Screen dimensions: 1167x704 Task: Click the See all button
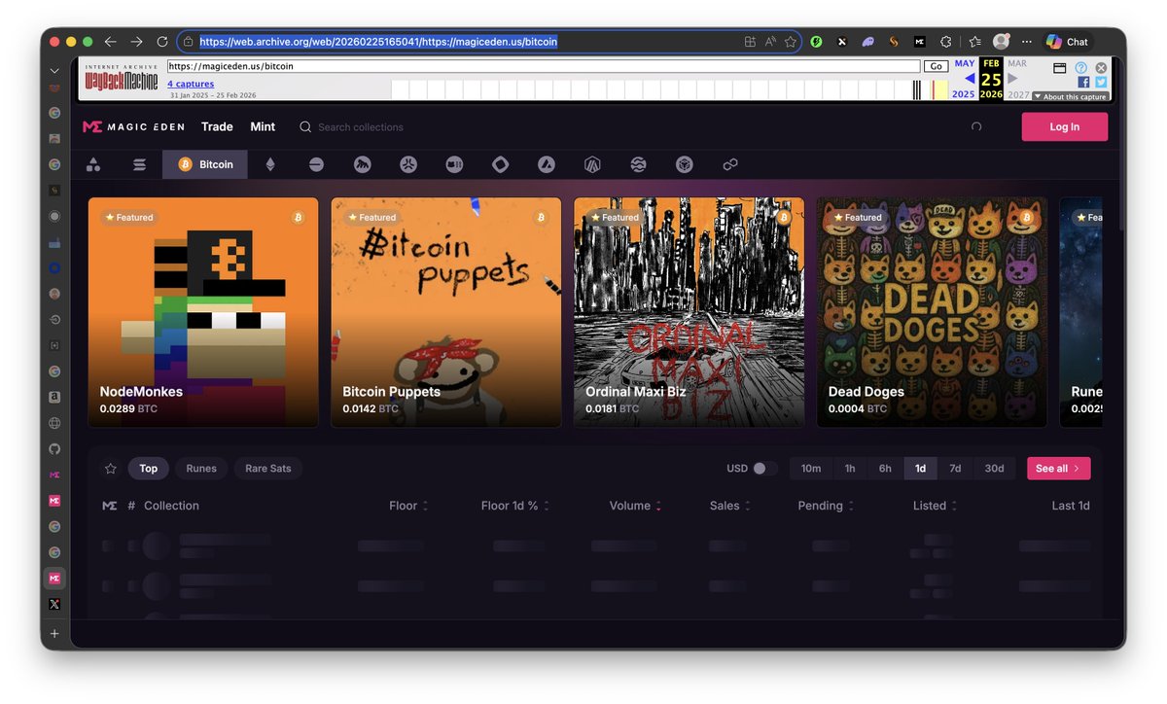point(1058,469)
